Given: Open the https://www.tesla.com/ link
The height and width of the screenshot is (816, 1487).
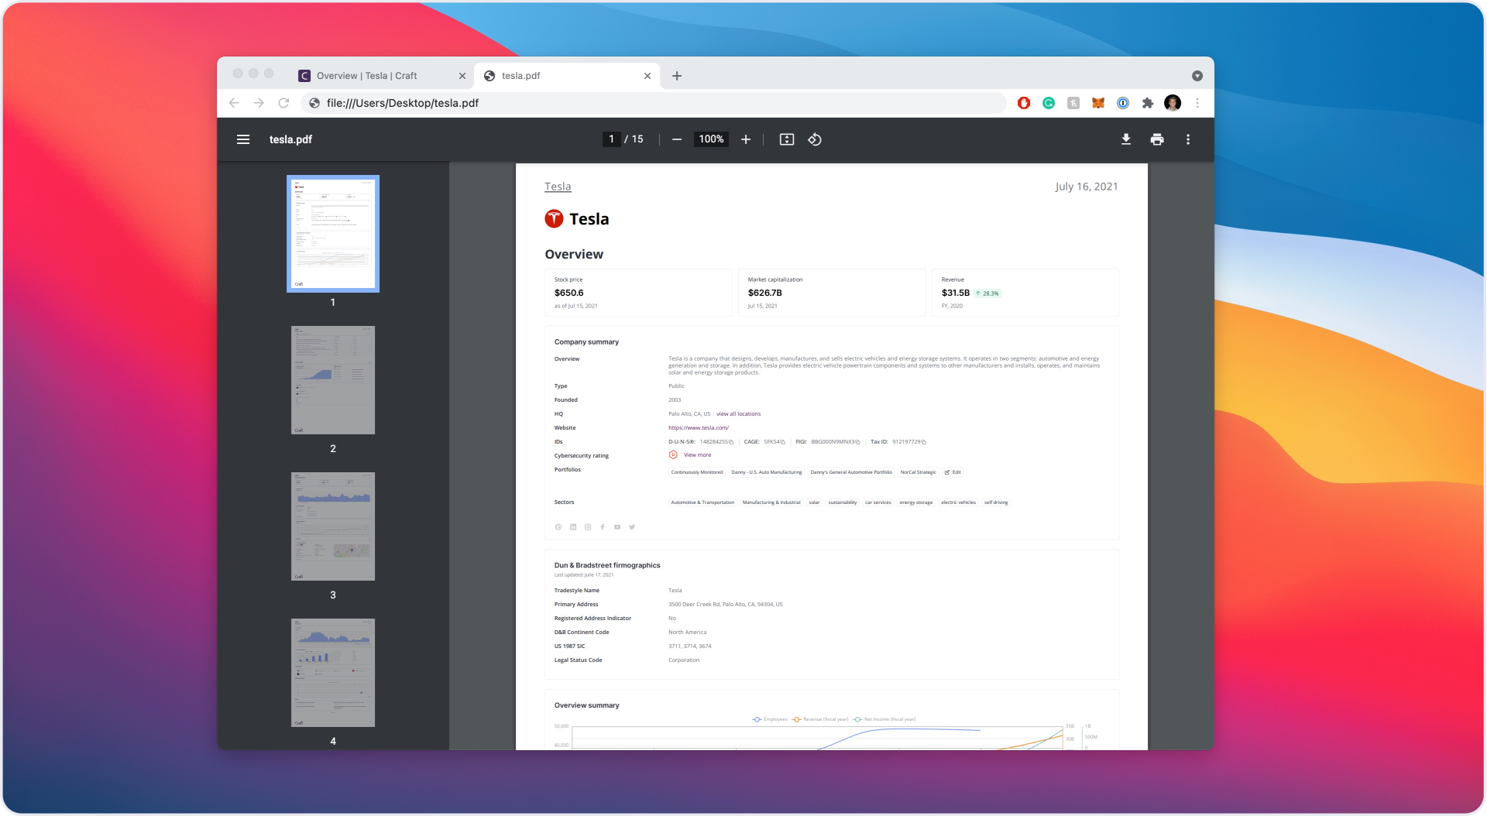Looking at the screenshot, I should [x=699, y=428].
